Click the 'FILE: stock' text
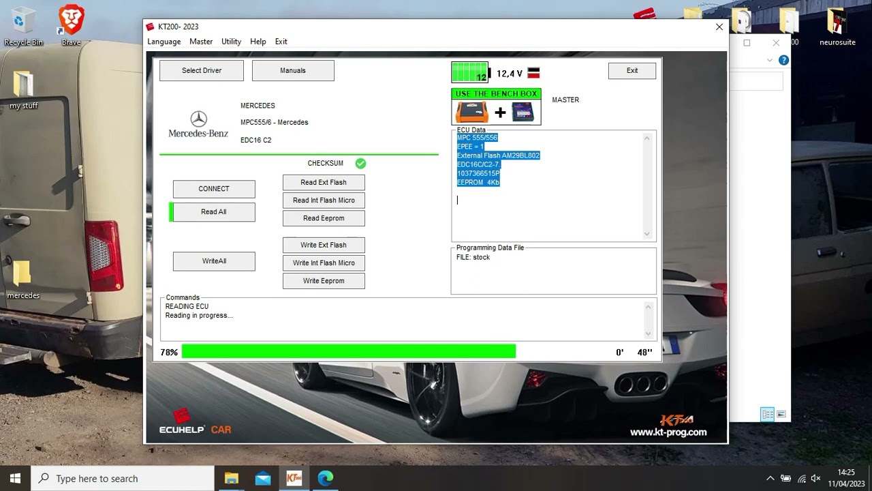 click(473, 258)
